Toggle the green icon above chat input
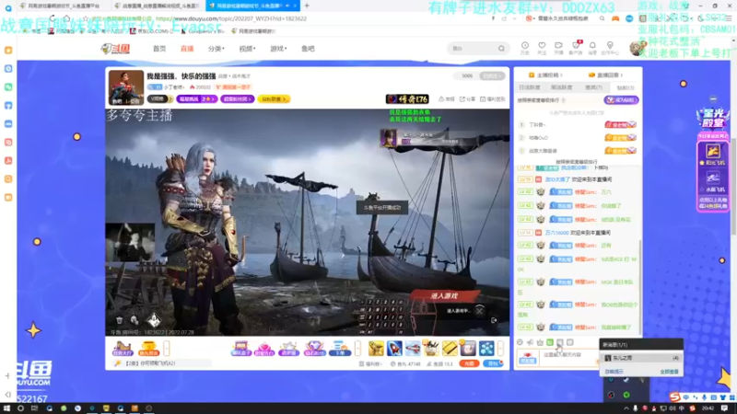The image size is (737, 414). pos(550,342)
